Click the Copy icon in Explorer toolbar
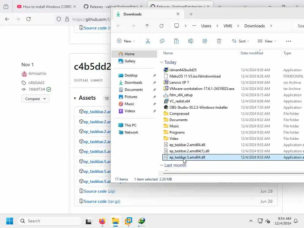The height and width of the screenshot is (228, 304). pyautogui.click(x=162, y=41)
